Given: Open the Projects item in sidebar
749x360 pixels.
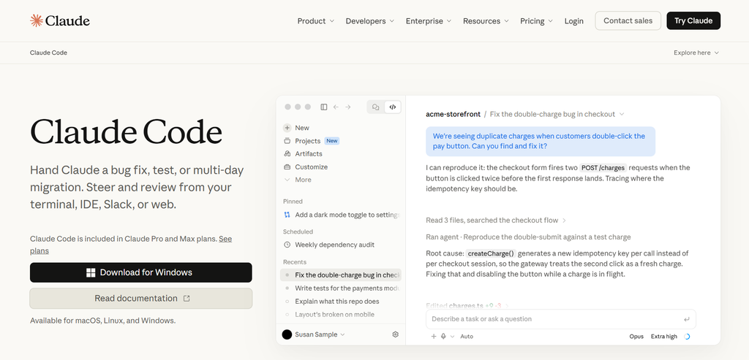Looking at the screenshot, I should tap(308, 141).
